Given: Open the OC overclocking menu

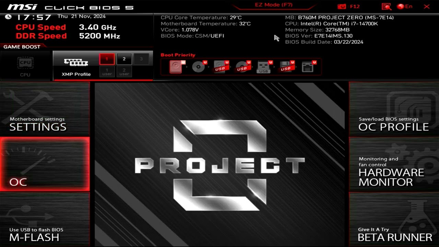Looking at the screenshot, I should (45, 164).
